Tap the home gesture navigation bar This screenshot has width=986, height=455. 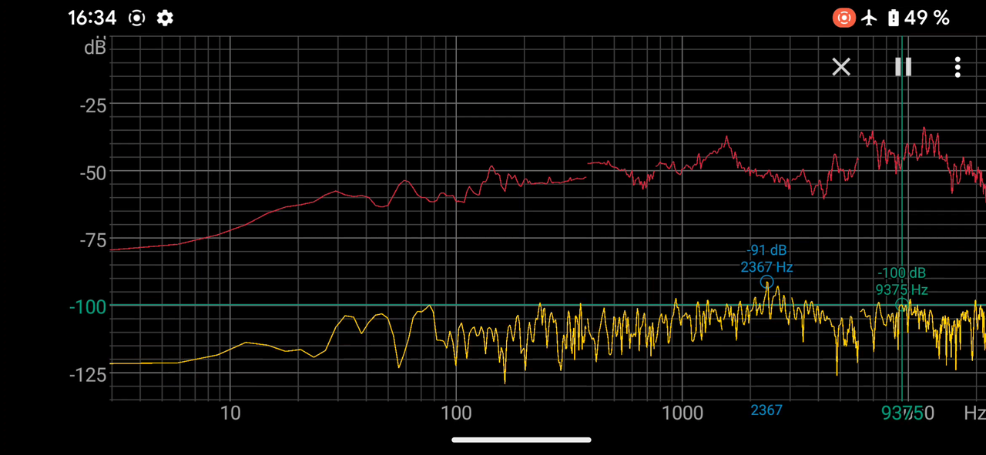522,440
